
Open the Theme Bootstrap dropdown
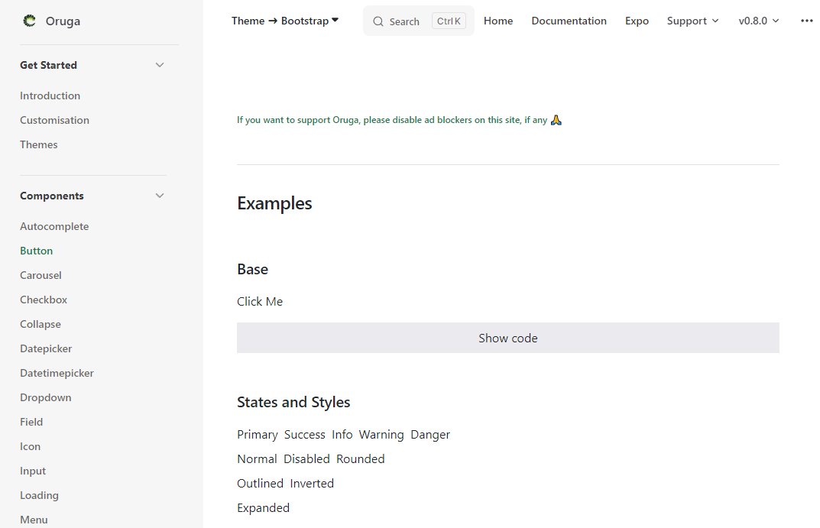pos(285,21)
